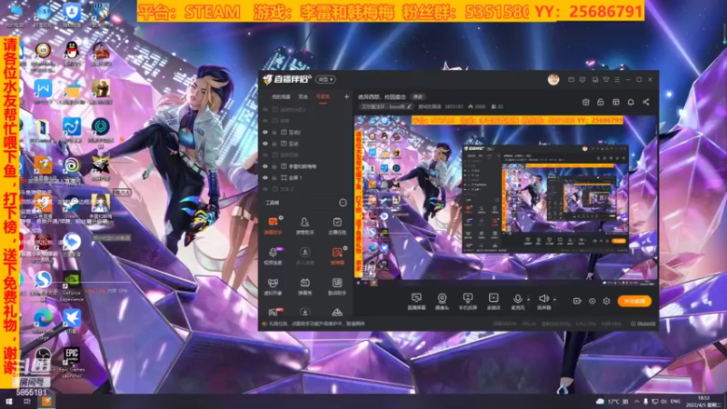
Task: Click the orange app icon on the taskbar
Action: [x=46, y=402]
